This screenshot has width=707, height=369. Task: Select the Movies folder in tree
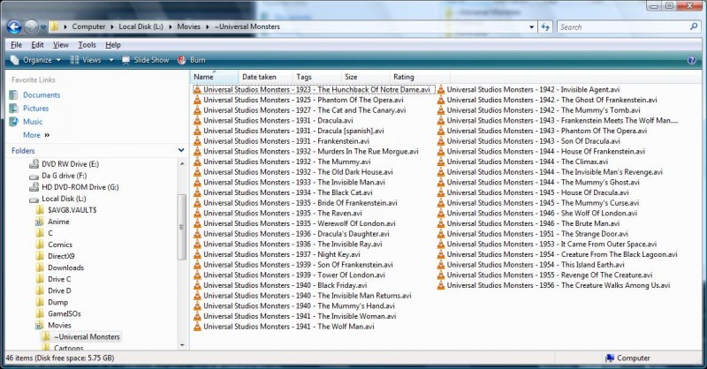(59, 325)
